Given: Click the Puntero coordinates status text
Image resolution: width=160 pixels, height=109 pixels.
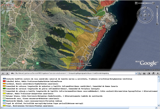Looking at the screenshot, I should [x=19, y=70].
